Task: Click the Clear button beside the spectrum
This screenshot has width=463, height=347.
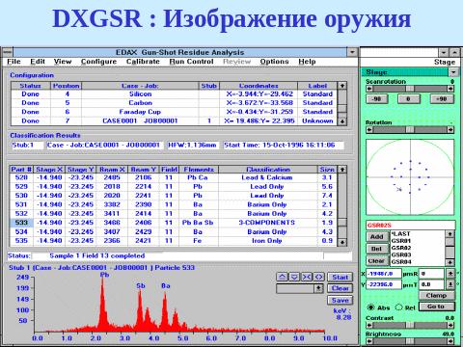Action: pos(340,288)
